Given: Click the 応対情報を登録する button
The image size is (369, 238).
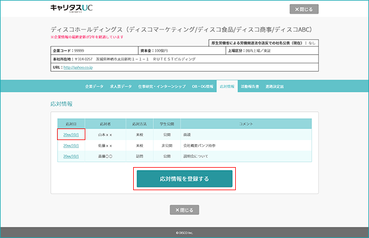Looking at the screenshot, I should pyautogui.click(x=184, y=179).
